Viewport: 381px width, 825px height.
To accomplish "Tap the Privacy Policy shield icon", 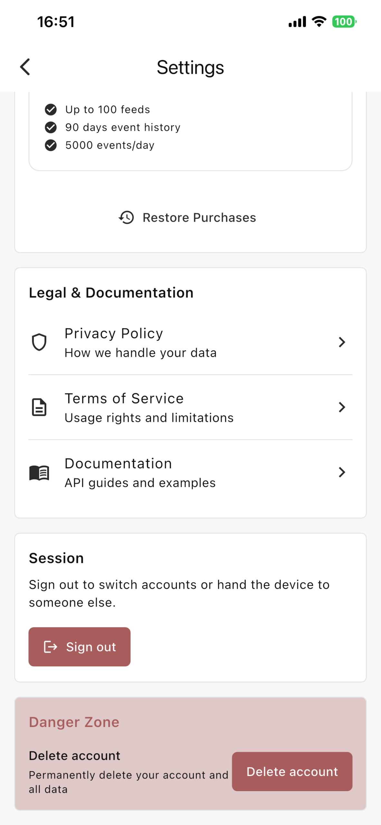I will tap(39, 342).
